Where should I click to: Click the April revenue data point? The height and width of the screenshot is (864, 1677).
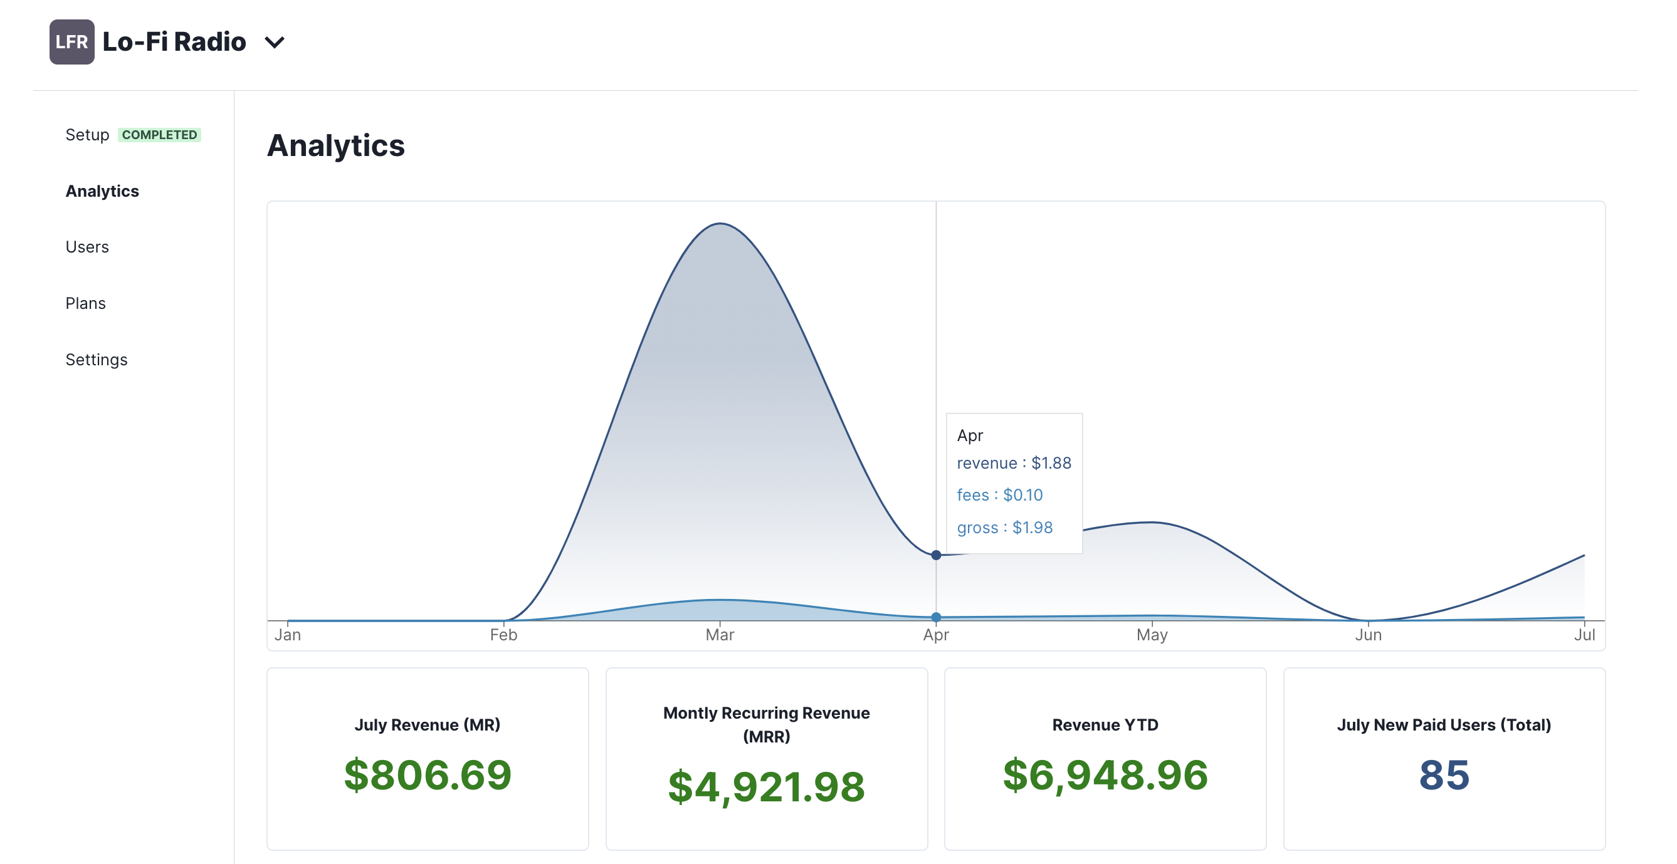(x=935, y=555)
